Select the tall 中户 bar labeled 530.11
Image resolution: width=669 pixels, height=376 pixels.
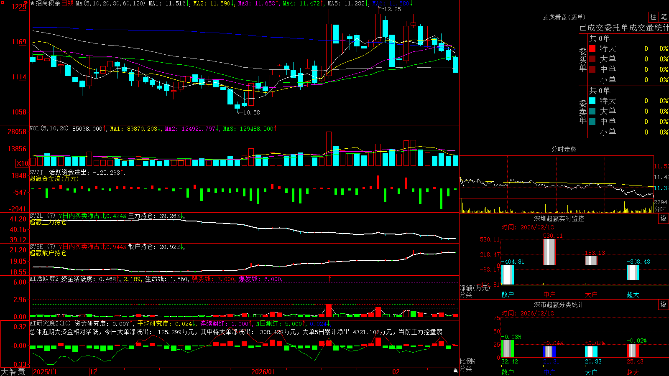pos(549,252)
